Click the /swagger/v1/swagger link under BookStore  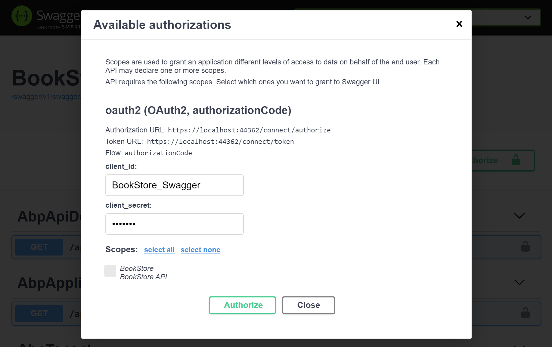click(x=46, y=97)
